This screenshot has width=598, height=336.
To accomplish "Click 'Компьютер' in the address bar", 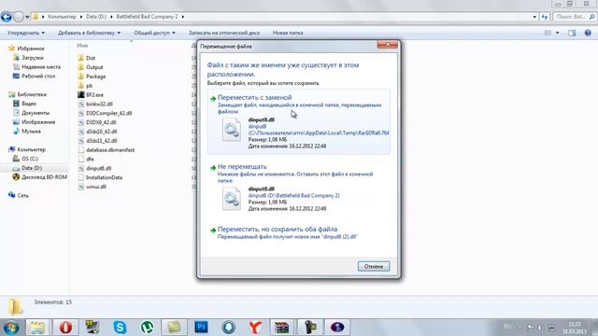I will pos(62,17).
